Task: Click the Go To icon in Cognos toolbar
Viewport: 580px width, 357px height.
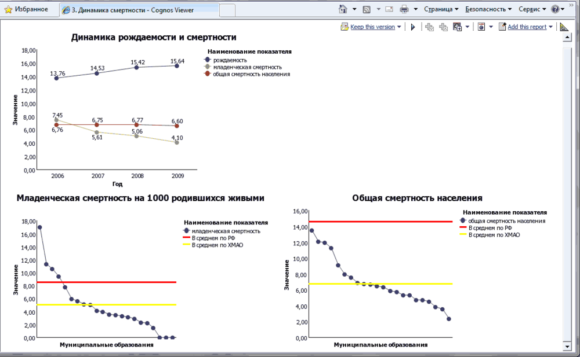Action: [457, 27]
